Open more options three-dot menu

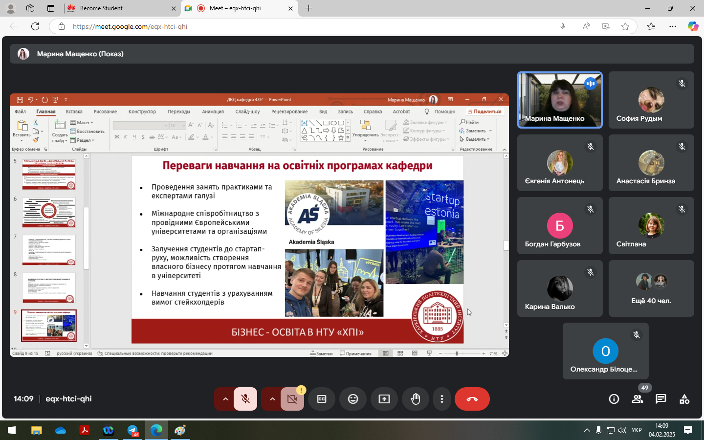pos(442,399)
